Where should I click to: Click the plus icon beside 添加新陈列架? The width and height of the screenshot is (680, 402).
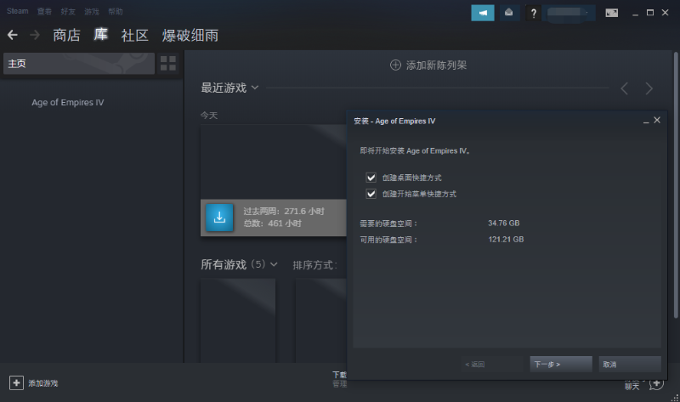coord(395,65)
